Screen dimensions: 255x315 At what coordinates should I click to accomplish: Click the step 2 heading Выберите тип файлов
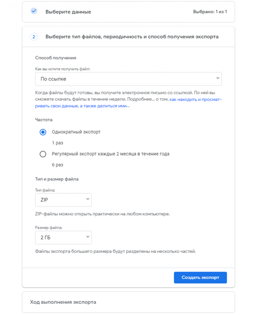coord(132,37)
